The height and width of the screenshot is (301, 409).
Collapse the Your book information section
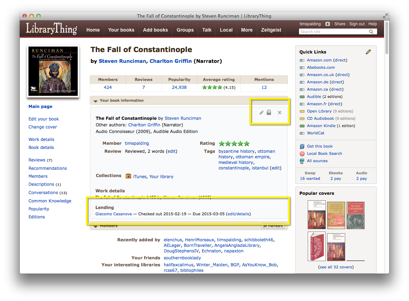[95, 101]
